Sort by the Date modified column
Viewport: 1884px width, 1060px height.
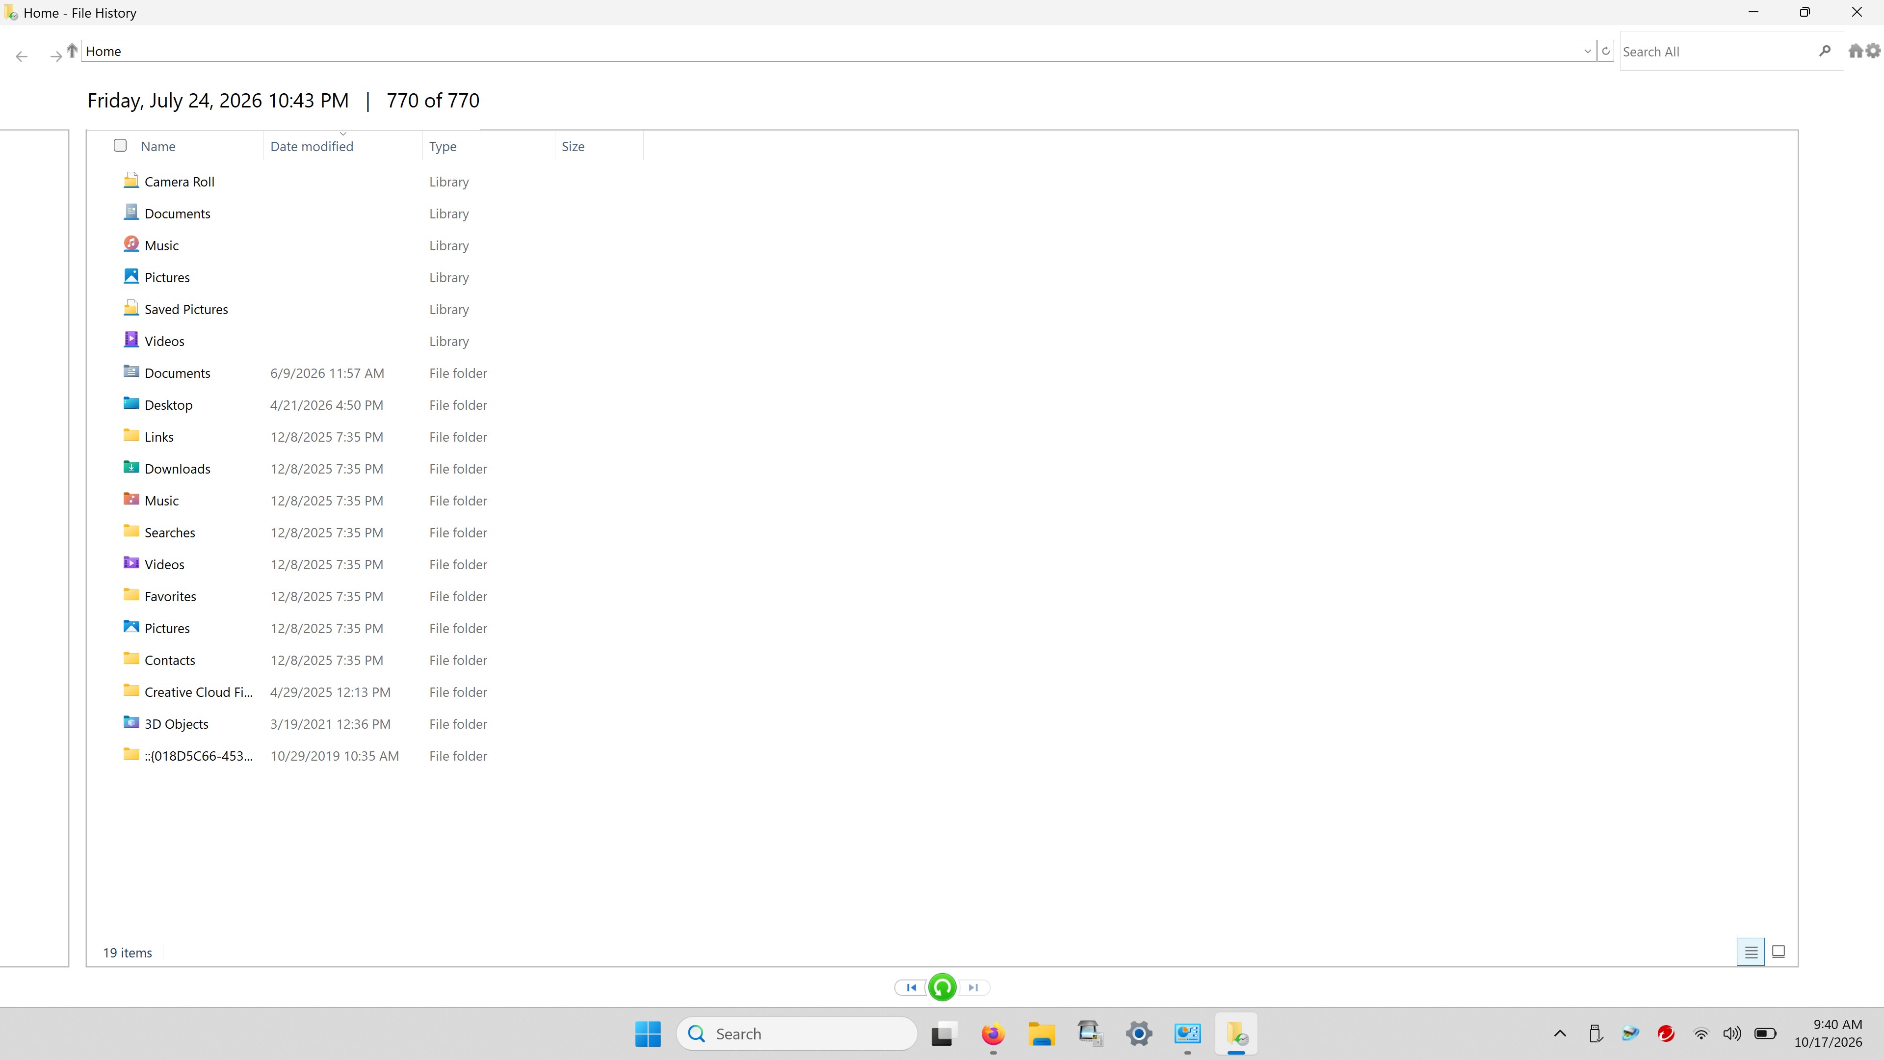pos(312,146)
